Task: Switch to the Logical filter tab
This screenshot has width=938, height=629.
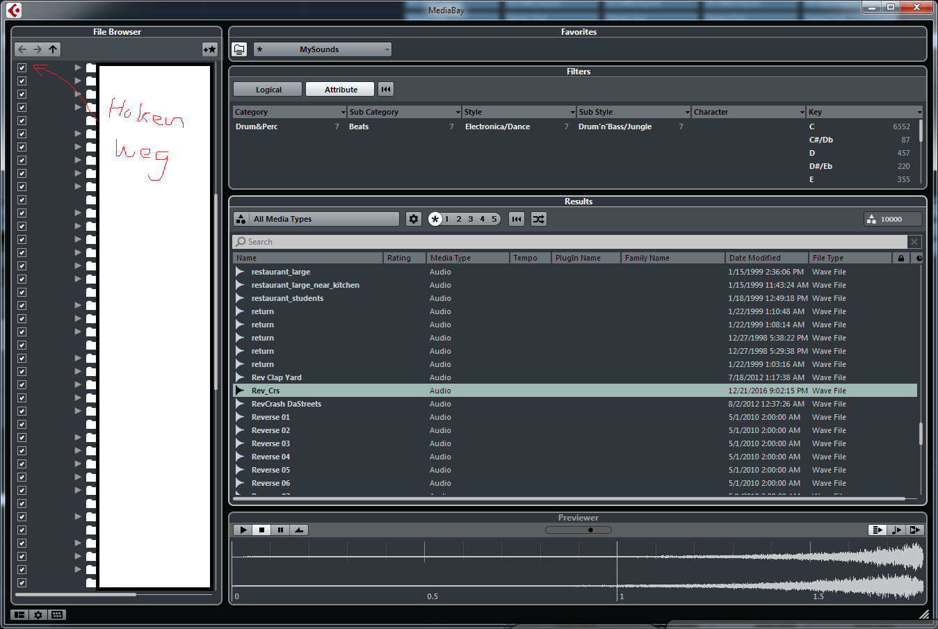Action: [268, 90]
